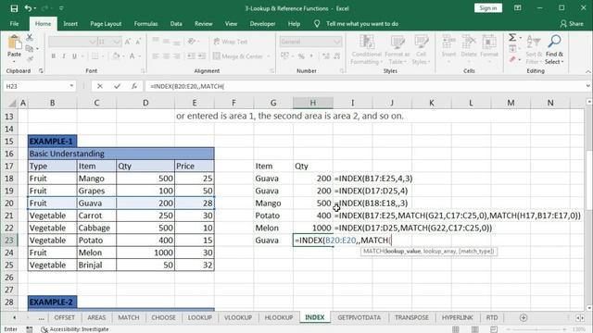The image size is (593, 333).
Task: Open the GETPIVOTDATA sheet tab
Action: pyautogui.click(x=360, y=318)
